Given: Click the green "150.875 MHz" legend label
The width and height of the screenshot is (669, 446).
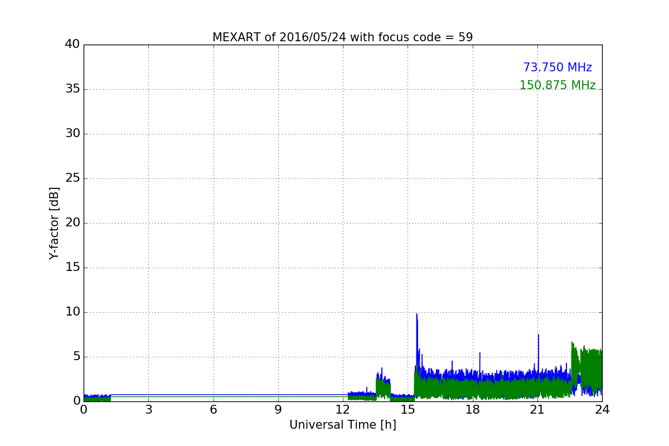Looking at the screenshot, I should click(557, 85).
